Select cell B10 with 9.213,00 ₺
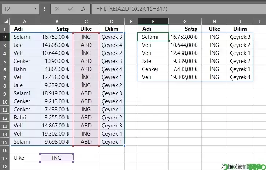The height and width of the screenshot is (170, 266). click(x=57, y=101)
